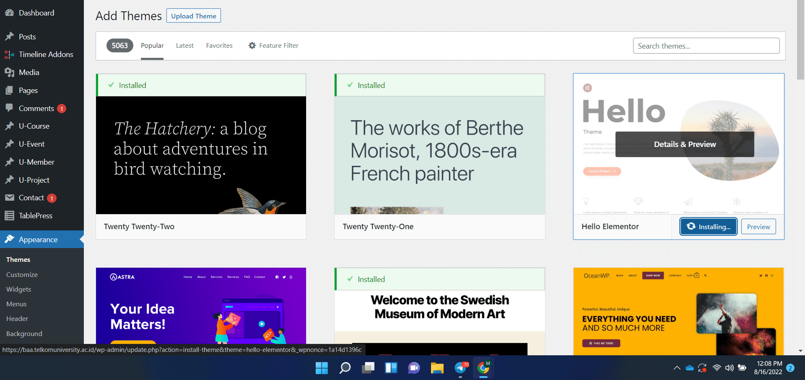Click the Feature Filter gear icon
Screen dimensions: 805x380
tap(252, 45)
